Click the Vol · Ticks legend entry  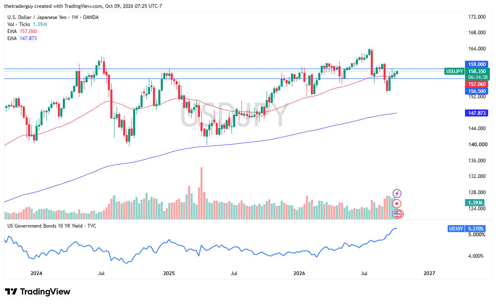tap(27, 24)
